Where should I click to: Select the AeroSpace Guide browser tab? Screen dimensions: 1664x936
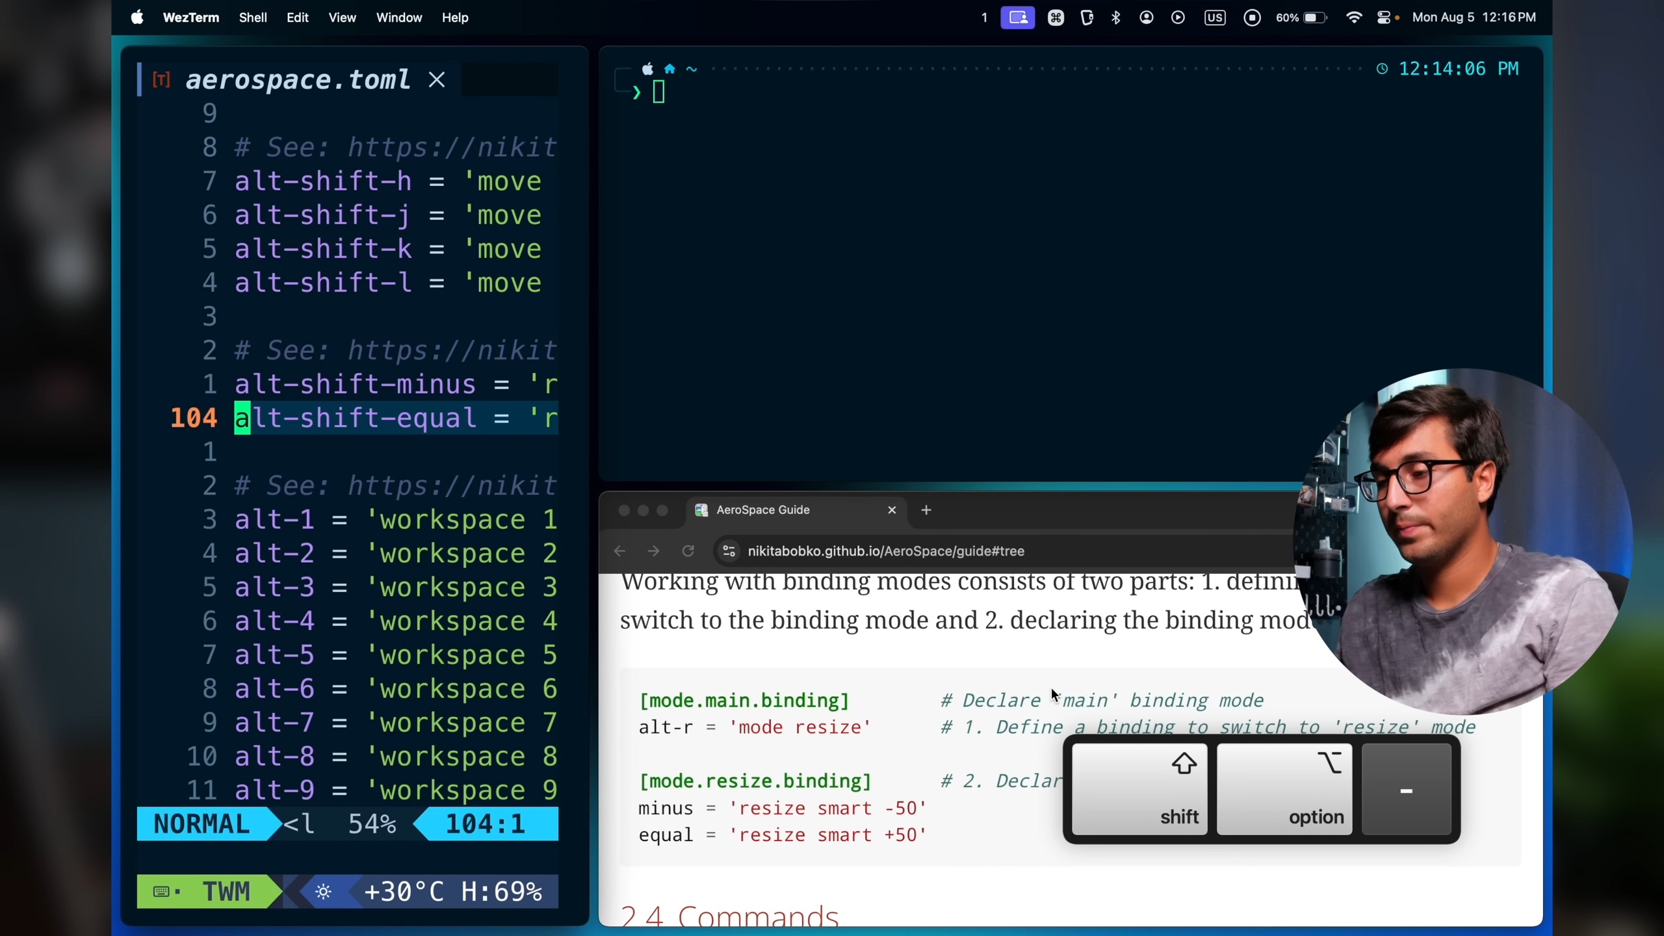pos(762,510)
